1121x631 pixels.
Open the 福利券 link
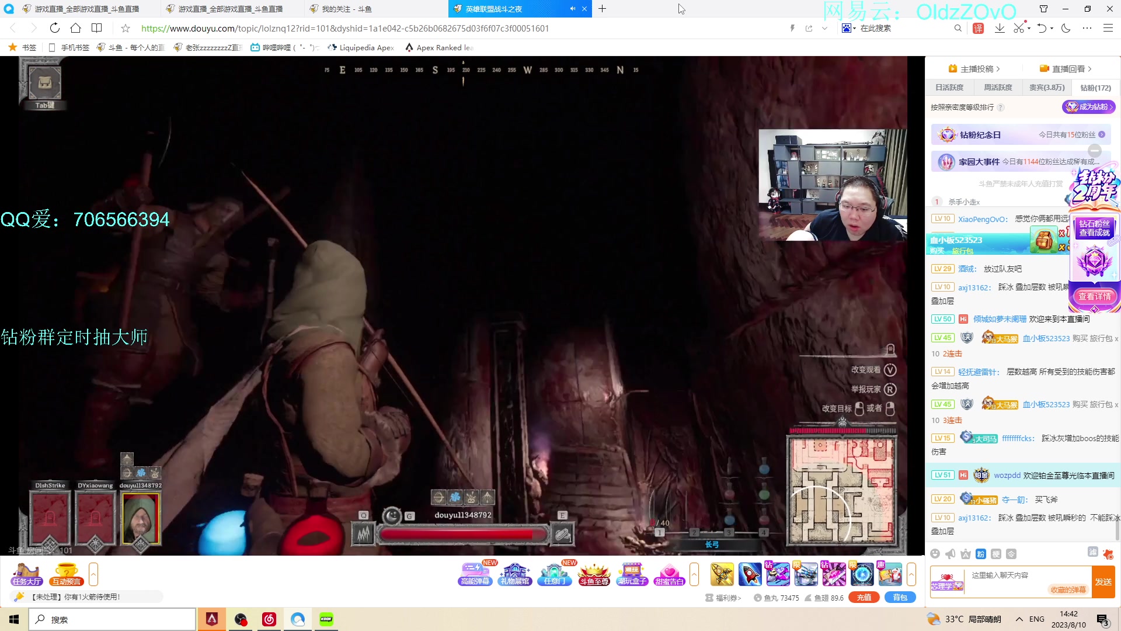click(x=723, y=598)
